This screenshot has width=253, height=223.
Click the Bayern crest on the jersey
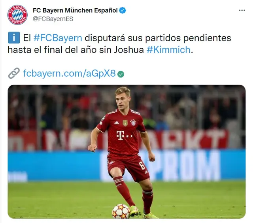click(x=133, y=123)
